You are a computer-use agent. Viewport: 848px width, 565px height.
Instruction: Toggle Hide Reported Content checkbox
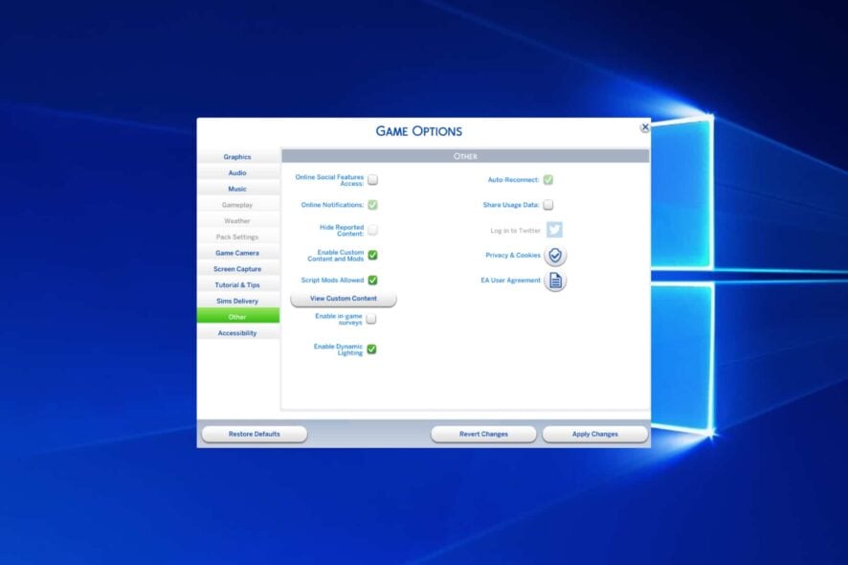372,230
